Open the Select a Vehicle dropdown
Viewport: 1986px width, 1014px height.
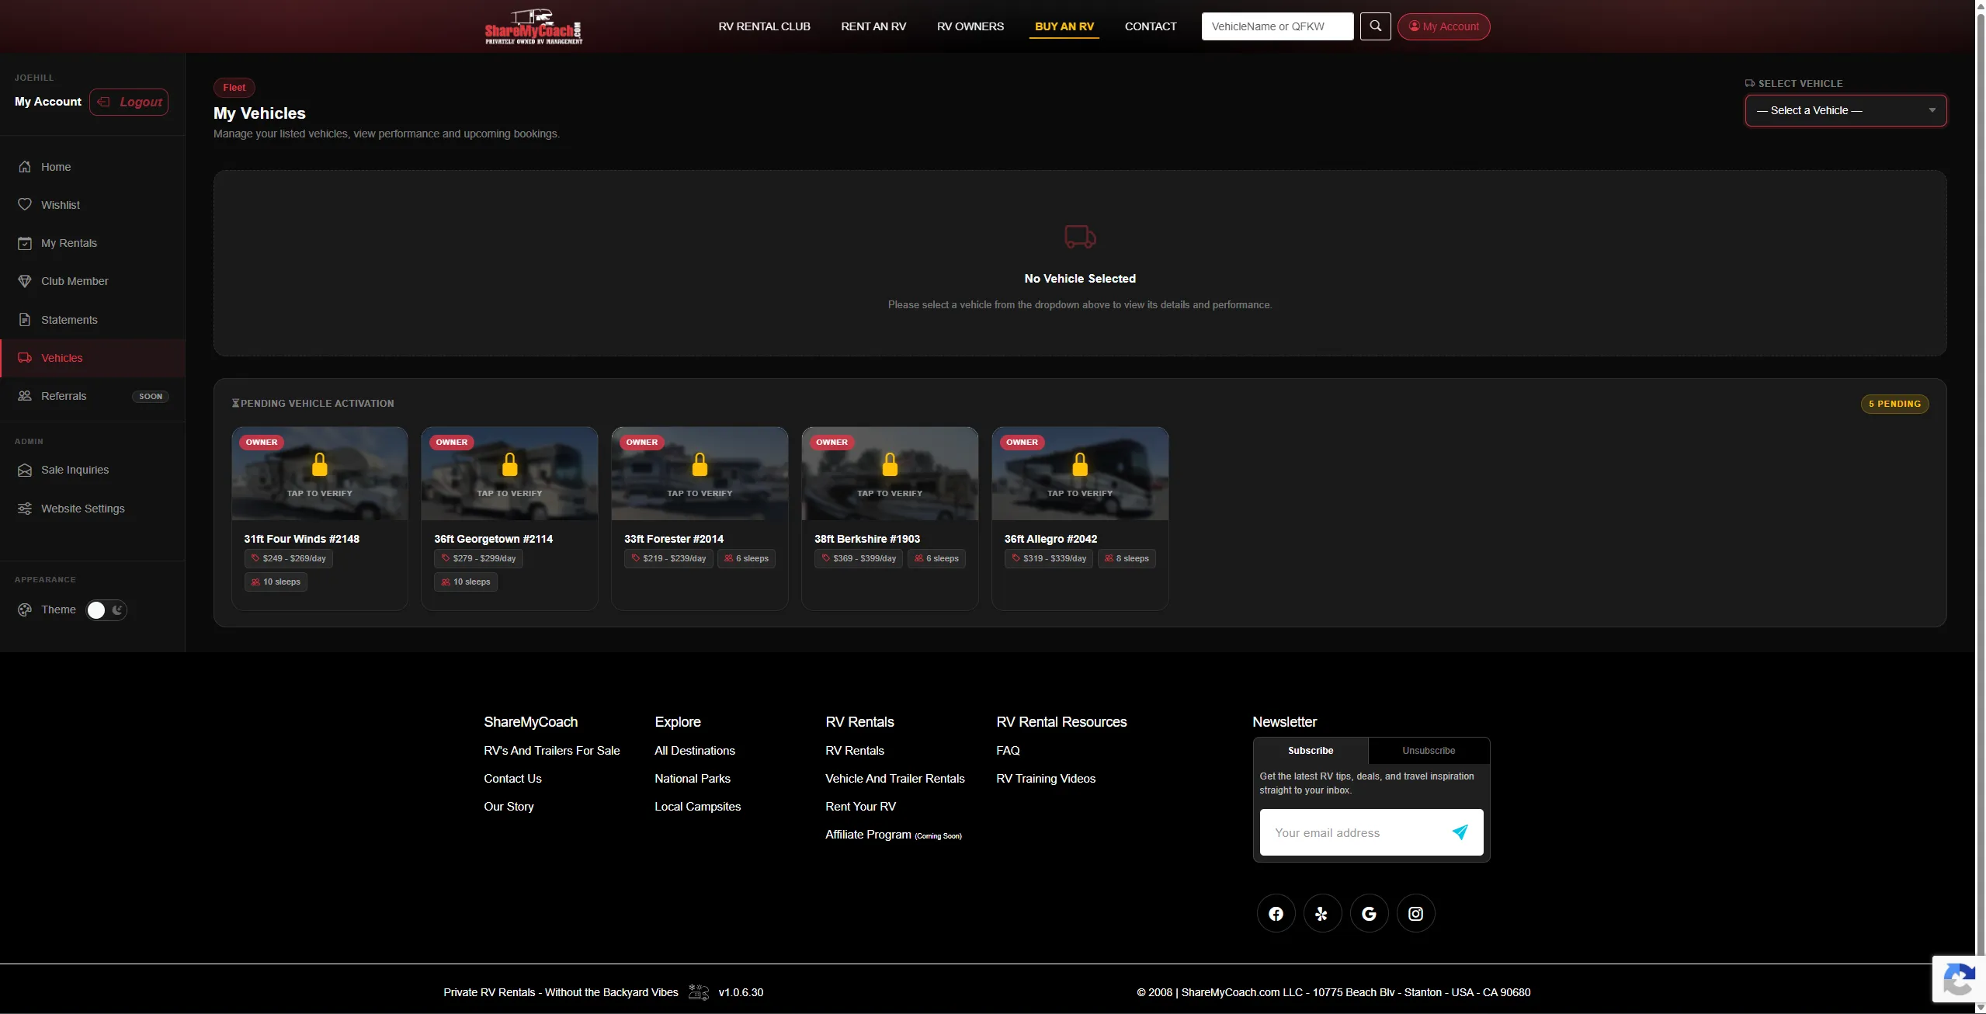tap(1845, 110)
